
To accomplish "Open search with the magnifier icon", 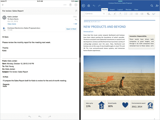I will pyautogui.click(x=152, y=5).
